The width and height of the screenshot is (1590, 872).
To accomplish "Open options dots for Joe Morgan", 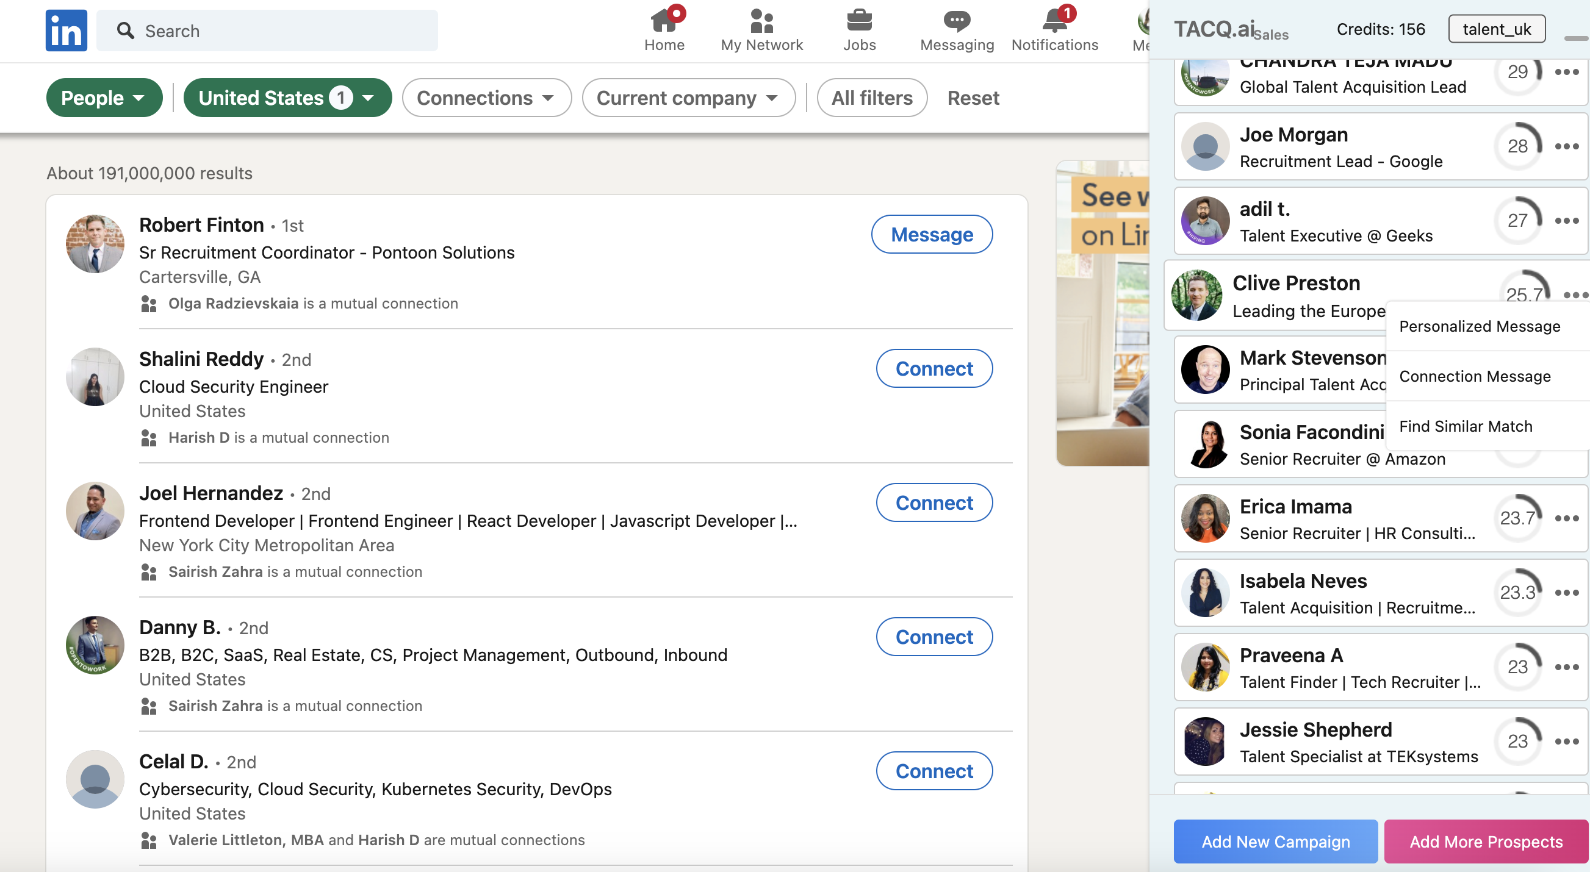I will [1567, 146].
